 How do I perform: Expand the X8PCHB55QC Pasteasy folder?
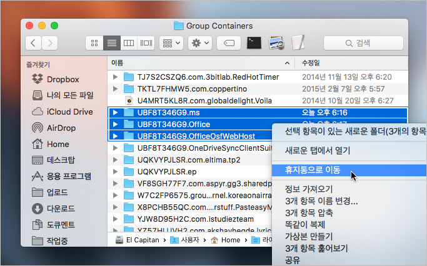click(x=115, y=207)
